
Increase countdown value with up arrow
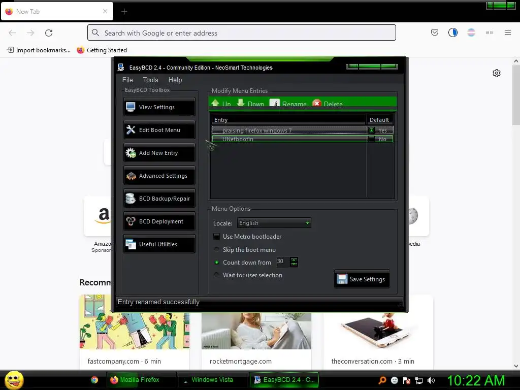[294, 259]
